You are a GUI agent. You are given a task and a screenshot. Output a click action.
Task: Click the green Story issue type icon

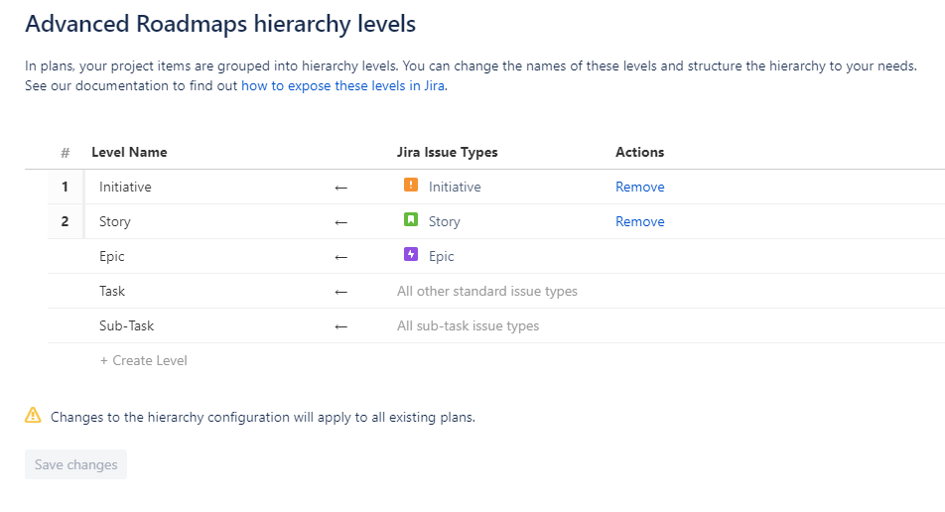click(x=411, y=220)
